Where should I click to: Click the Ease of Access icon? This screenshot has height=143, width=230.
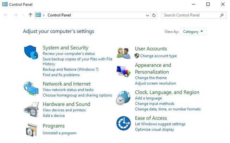123,123
